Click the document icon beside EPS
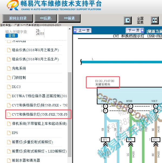This screenshot has width=162, height=163. (x=9, y=133)
